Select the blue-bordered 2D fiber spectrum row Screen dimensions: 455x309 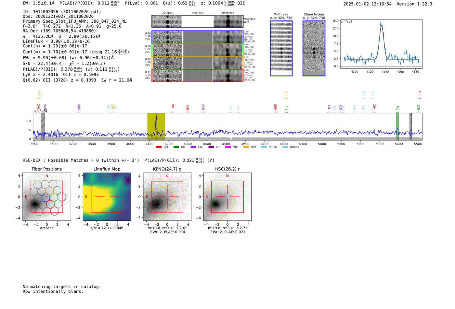(x=198, y=37)
